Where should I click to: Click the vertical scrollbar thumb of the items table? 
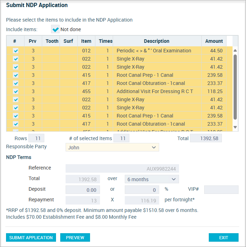pos(235,87)
